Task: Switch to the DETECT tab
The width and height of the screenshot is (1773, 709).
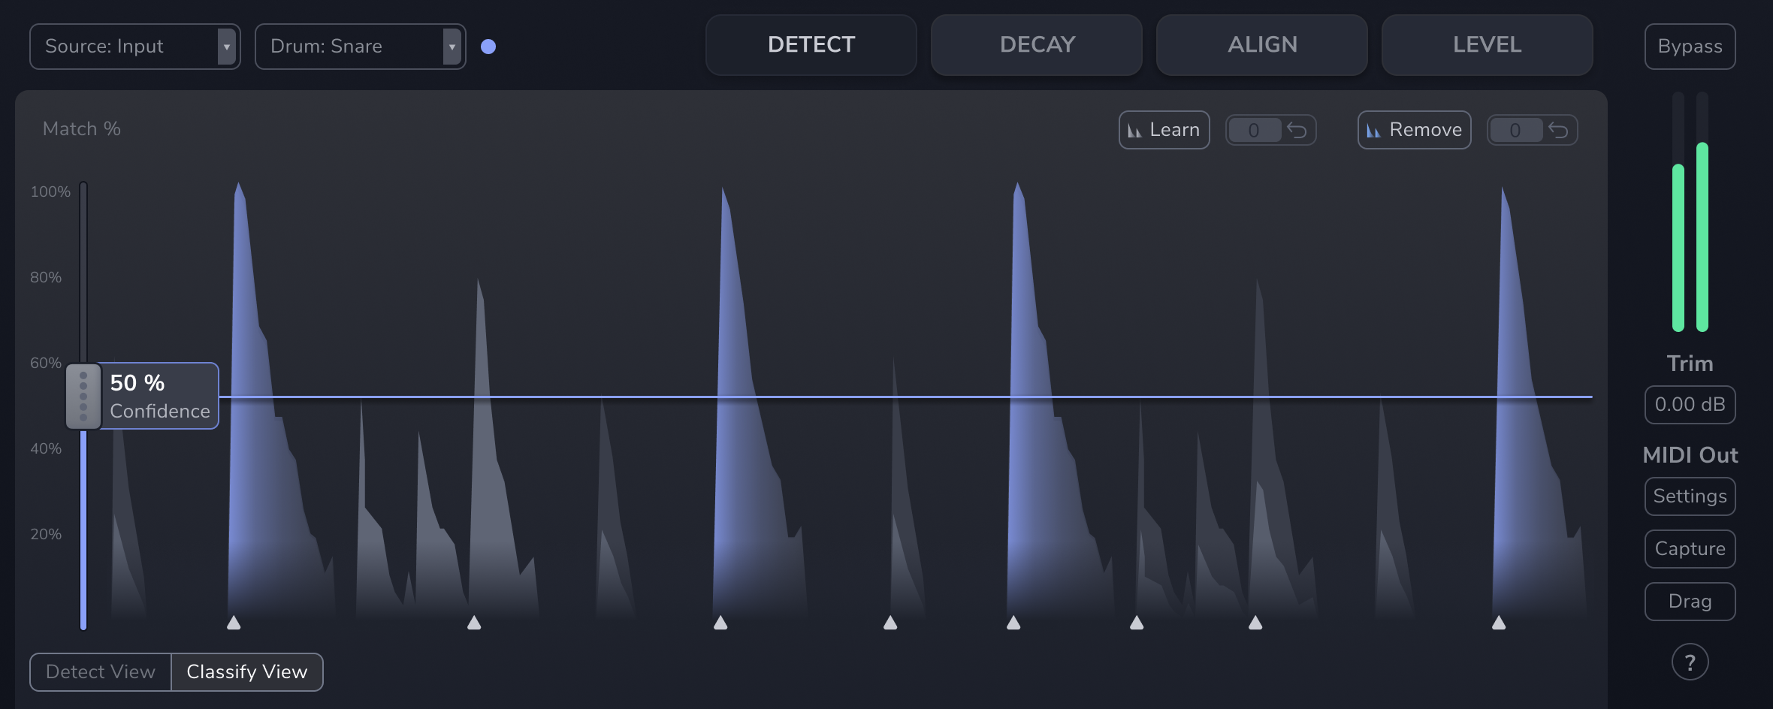Action: [x=811, y=45]
